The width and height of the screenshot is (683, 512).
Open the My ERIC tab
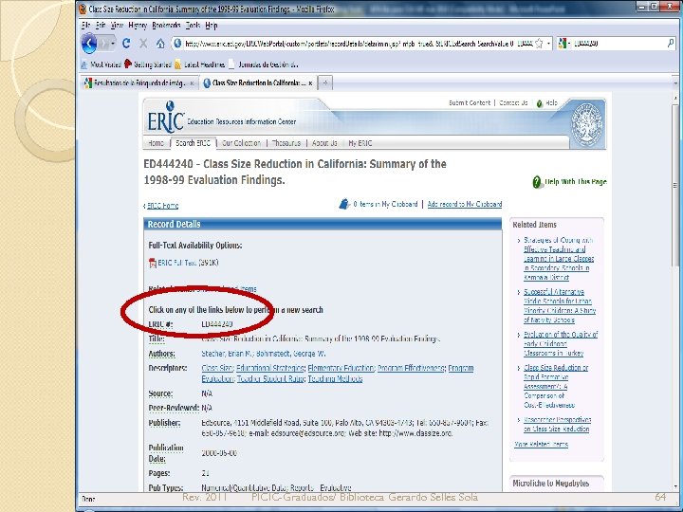(360, 143)
